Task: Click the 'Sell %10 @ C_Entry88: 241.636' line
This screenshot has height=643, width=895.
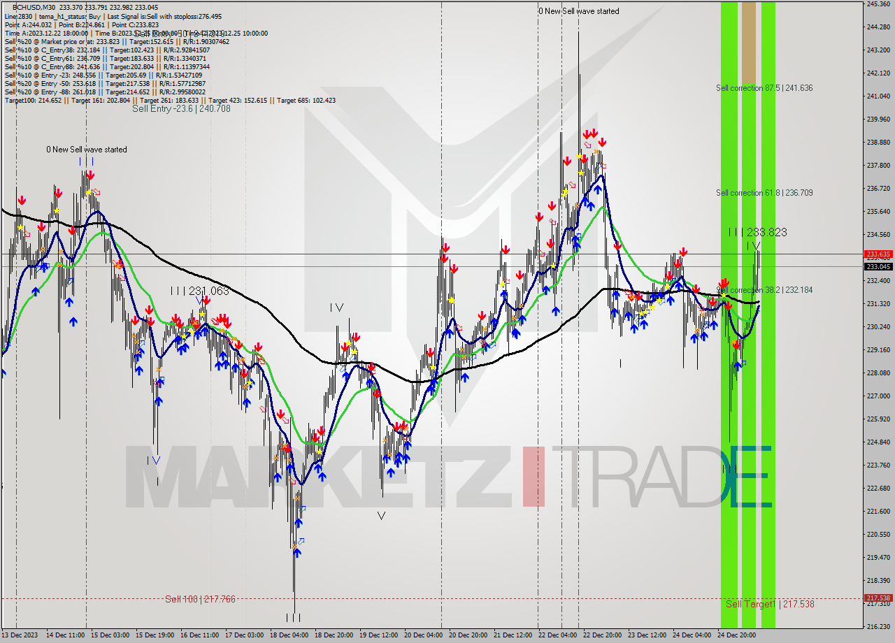Action: pyautogui.click(x=107, y=66)
